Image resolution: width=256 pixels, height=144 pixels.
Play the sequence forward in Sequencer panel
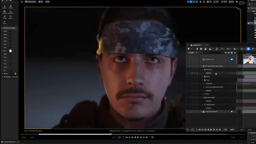coord(211,130)
